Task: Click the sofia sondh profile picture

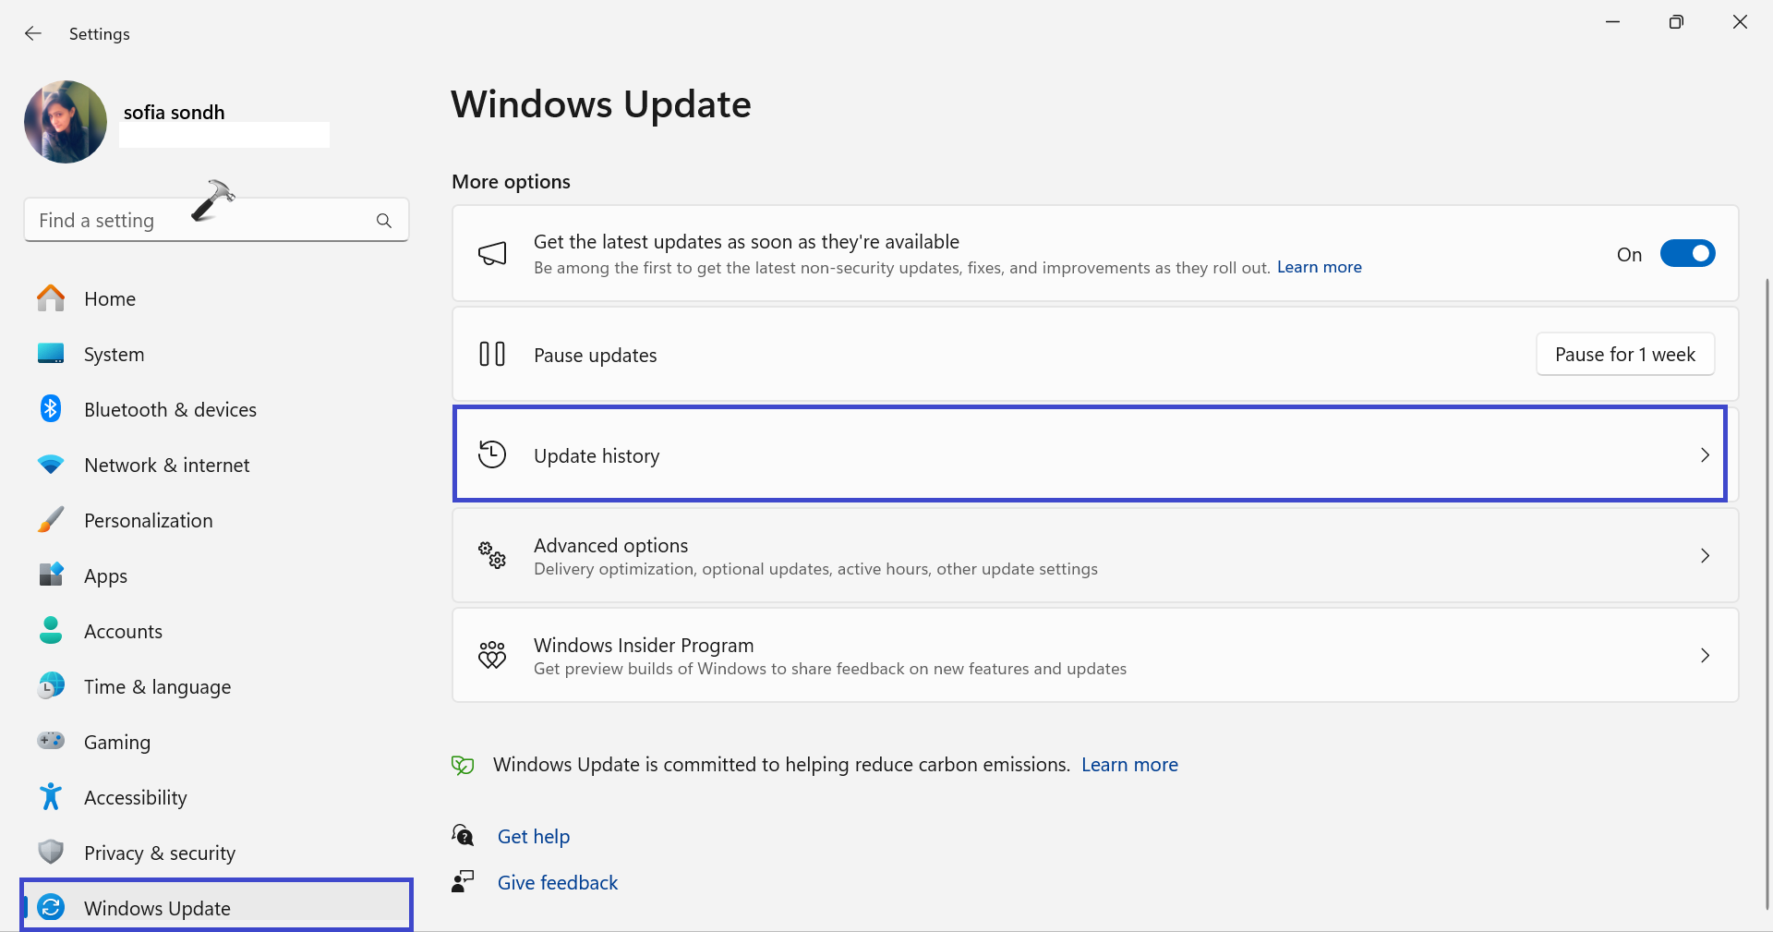Action: (x=66, y=122)
